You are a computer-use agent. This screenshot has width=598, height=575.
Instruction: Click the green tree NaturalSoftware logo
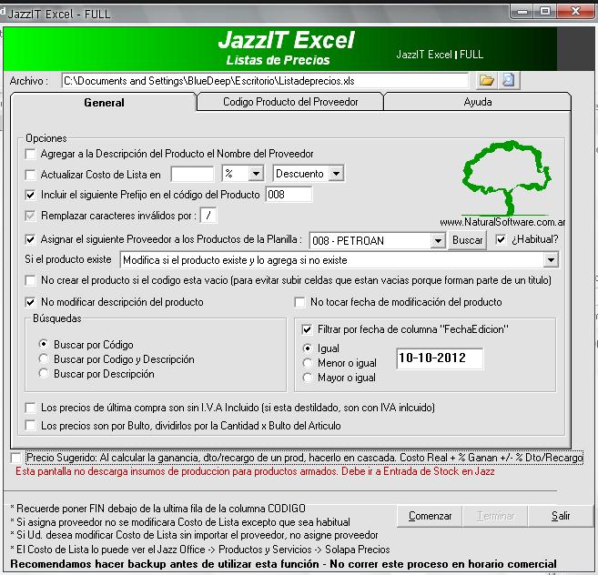click(506, 177)
